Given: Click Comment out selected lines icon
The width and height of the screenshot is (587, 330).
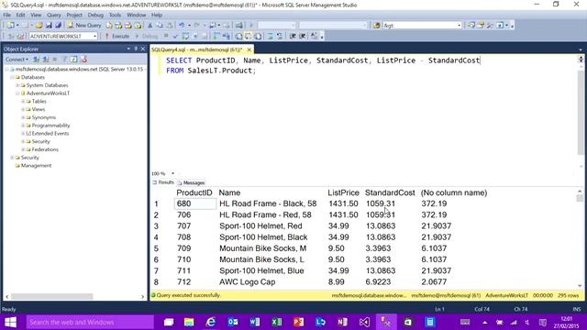Looking at the screenshot, I should pyautogui.click(x=270, y=37).
